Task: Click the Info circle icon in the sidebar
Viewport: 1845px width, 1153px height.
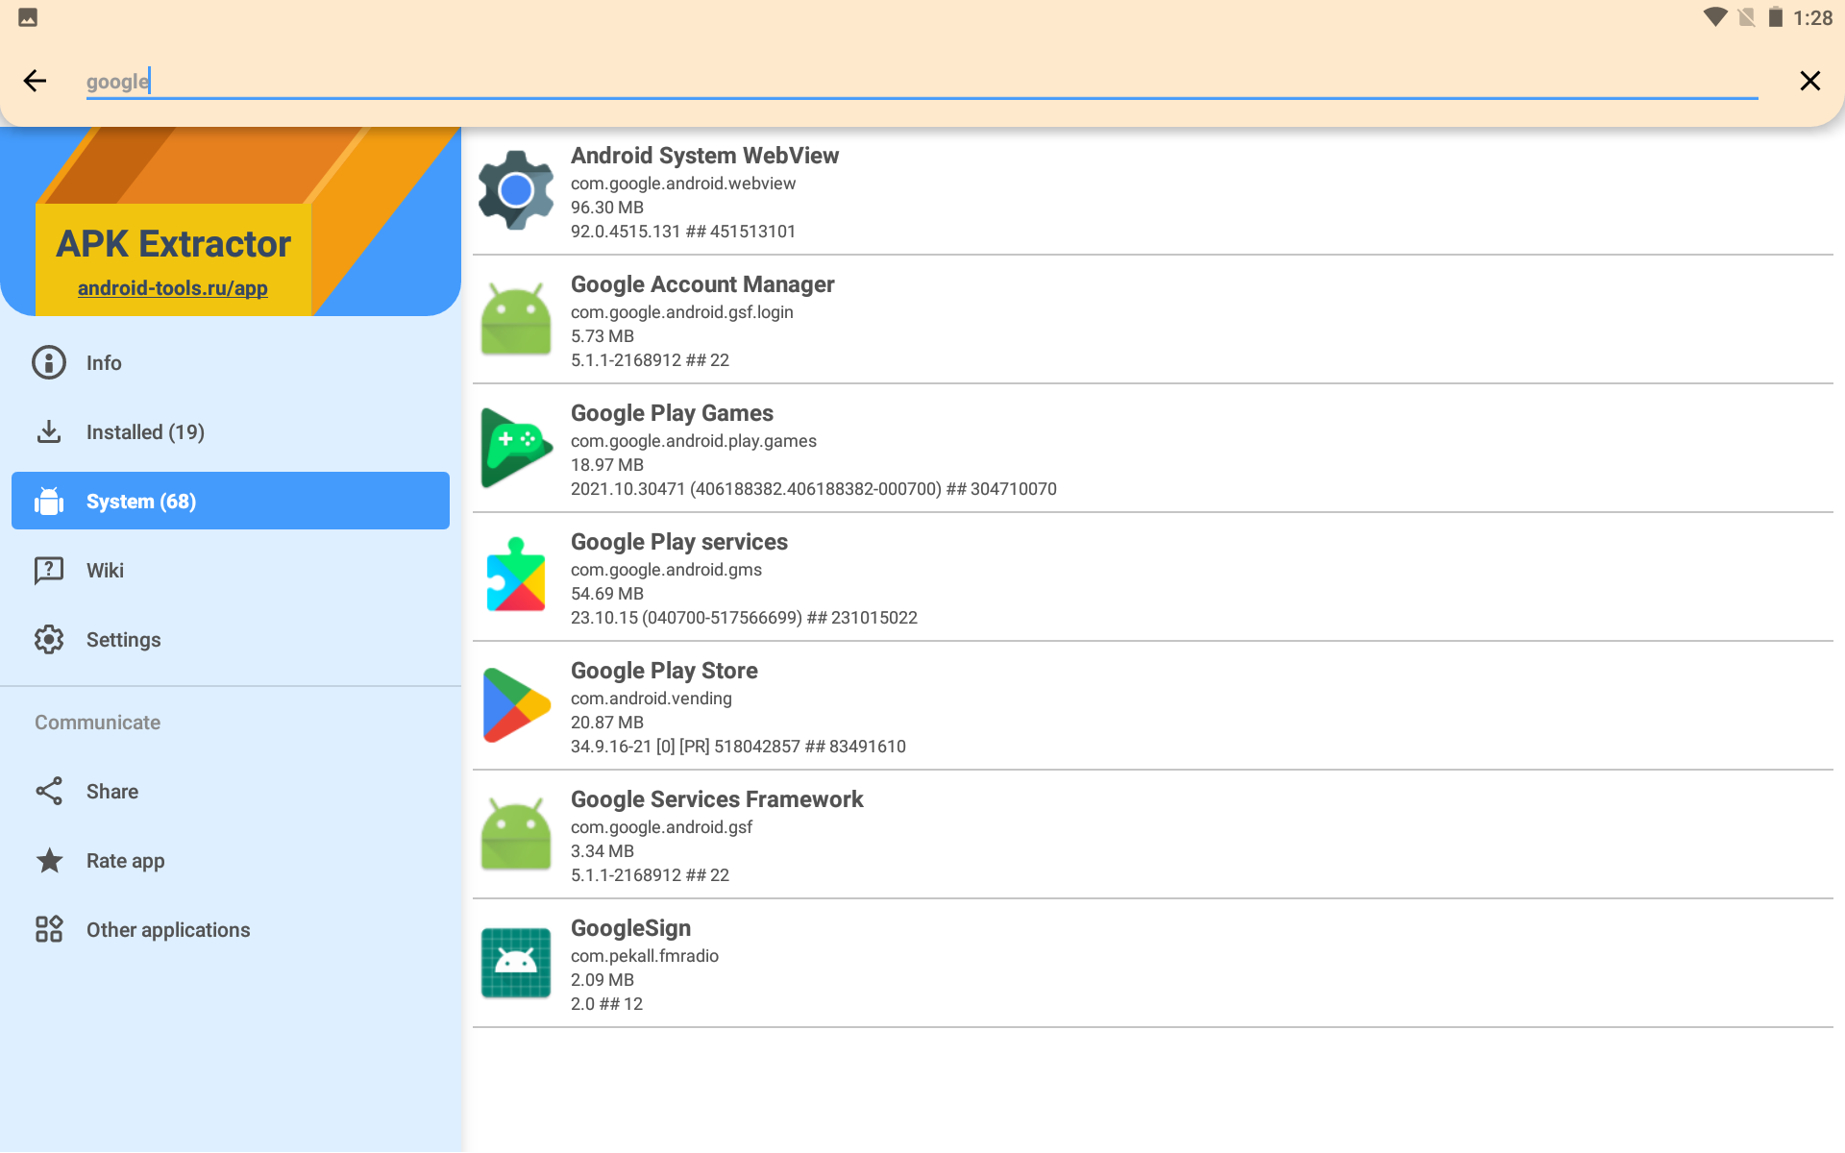Action: point(49,362)
